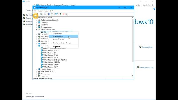This screenshot has width=178, height=100.
Task: Select the Monitors category icon
Action: click(x=39, y=43)
